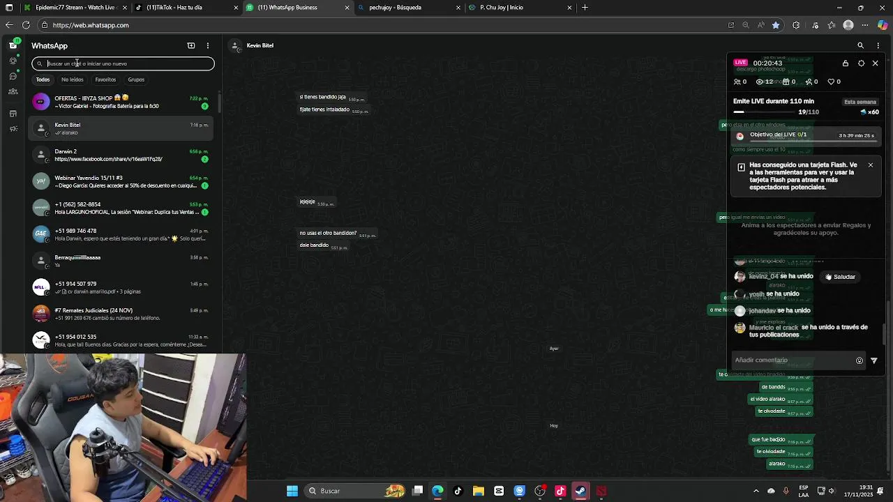Open the +51 989 746 478 chat

coord(121,234)
